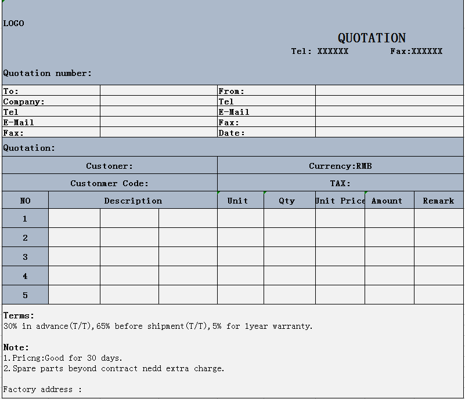This screenshot has height=399, width=465.
Task: Select the 'Amount' column header
Action: [390, 200]
